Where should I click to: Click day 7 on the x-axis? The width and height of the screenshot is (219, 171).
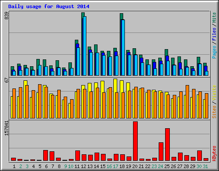point(53,166)
